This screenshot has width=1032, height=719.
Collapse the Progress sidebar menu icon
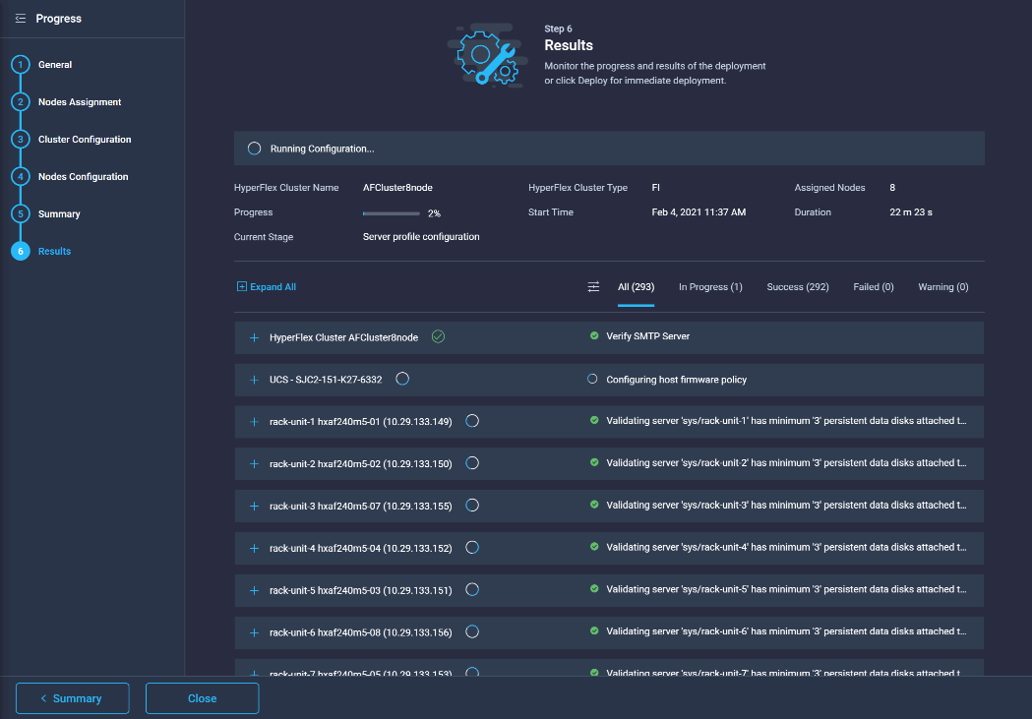coord(21,19)
